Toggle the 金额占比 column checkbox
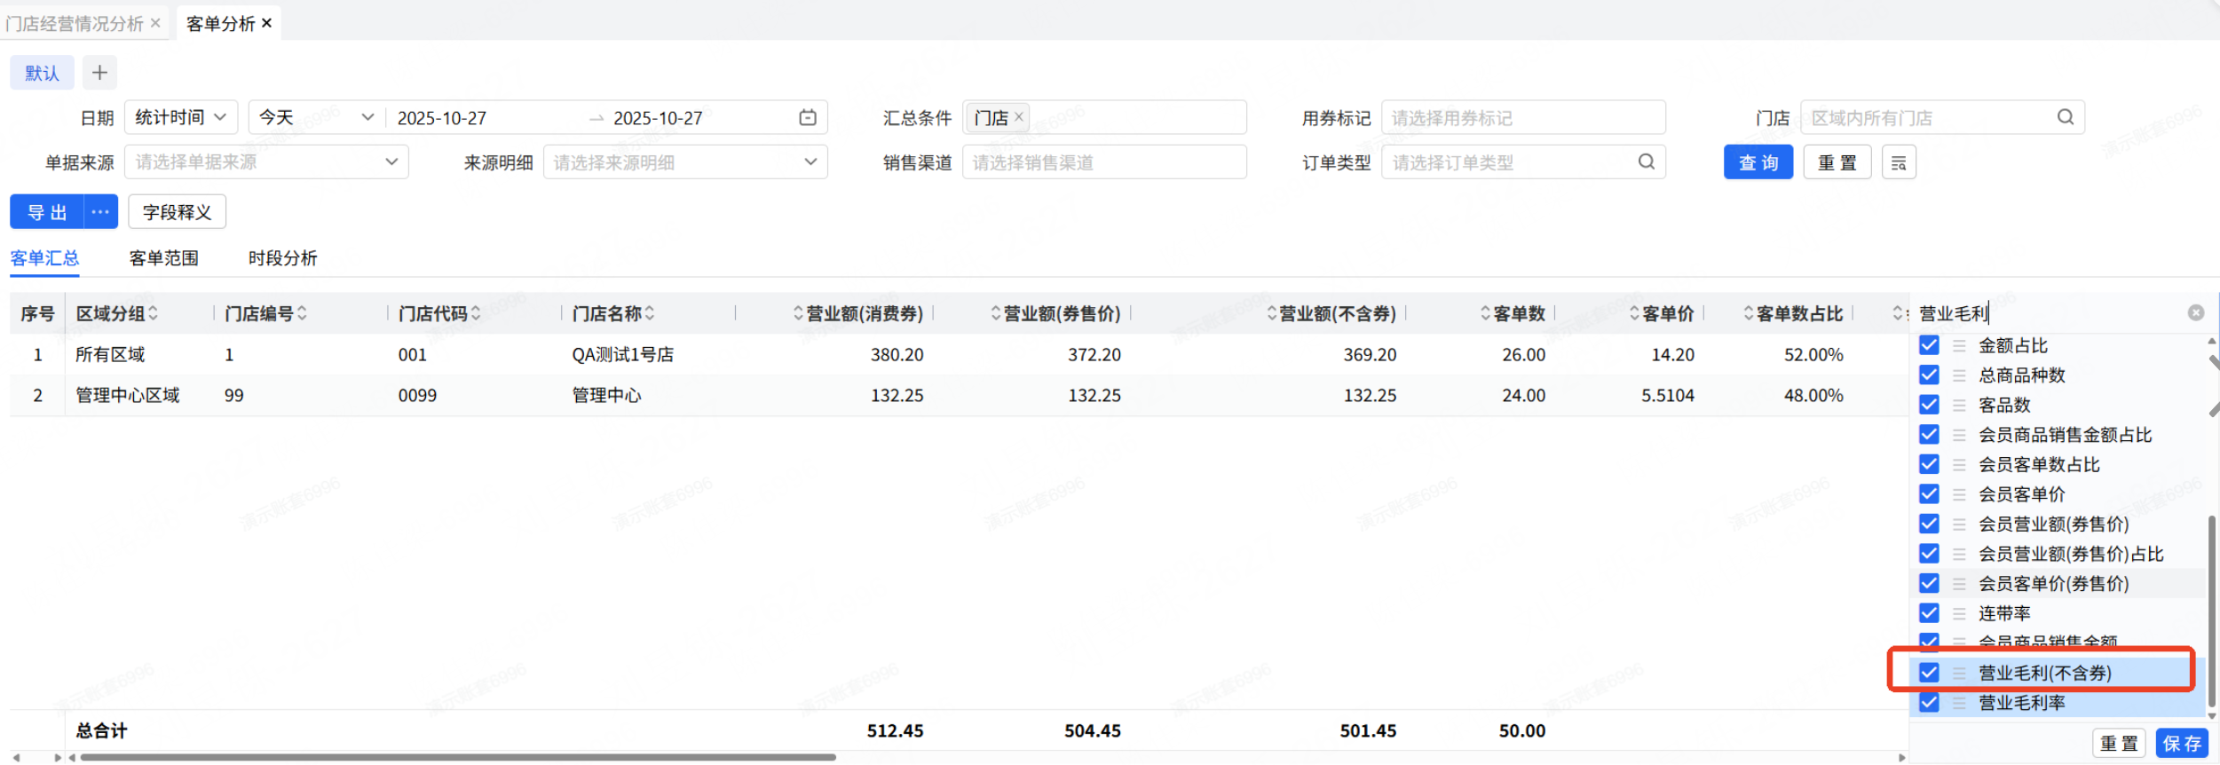Screen dimensions: 2220x765 pos(1929,345)
